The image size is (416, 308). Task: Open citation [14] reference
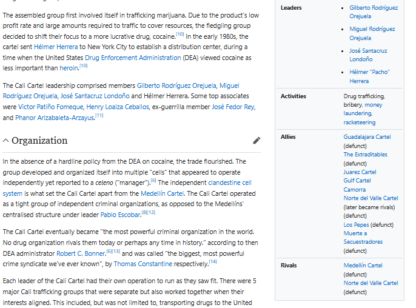click(213, 261)
